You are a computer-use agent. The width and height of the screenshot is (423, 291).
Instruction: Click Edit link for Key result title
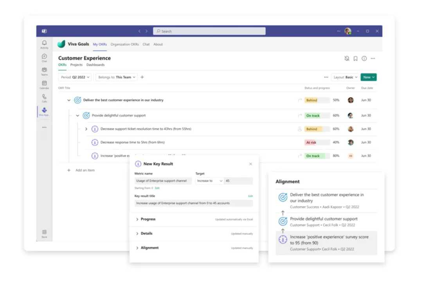pyautogui.click(x=250, y=196)
